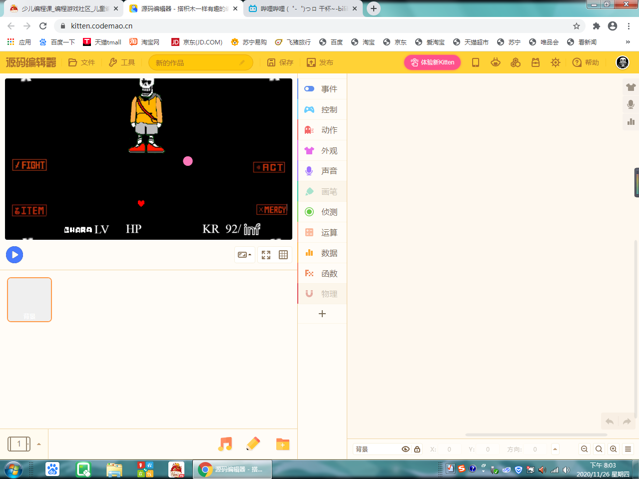639x479 pixels.
Task: Open the costume panel shirt icon
Action: pos(631,87)
